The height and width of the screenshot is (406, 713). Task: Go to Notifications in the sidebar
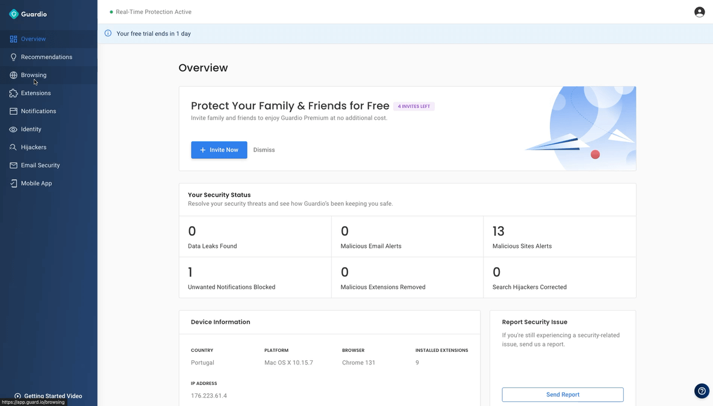tap(39, 111)
